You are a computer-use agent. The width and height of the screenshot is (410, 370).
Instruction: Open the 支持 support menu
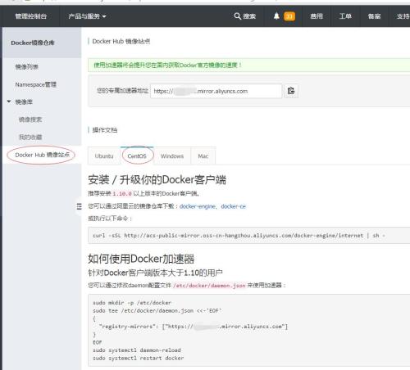click(x=403, y=16)
